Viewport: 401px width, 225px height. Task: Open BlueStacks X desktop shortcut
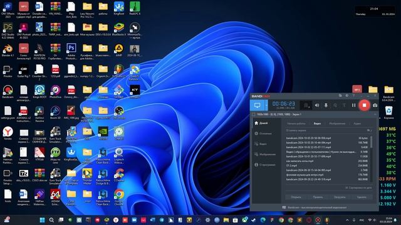click(x=119, y=29)
